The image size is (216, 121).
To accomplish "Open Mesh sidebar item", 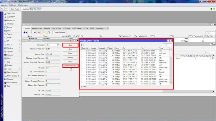I will pyautogui.click(x=9, y=38).
